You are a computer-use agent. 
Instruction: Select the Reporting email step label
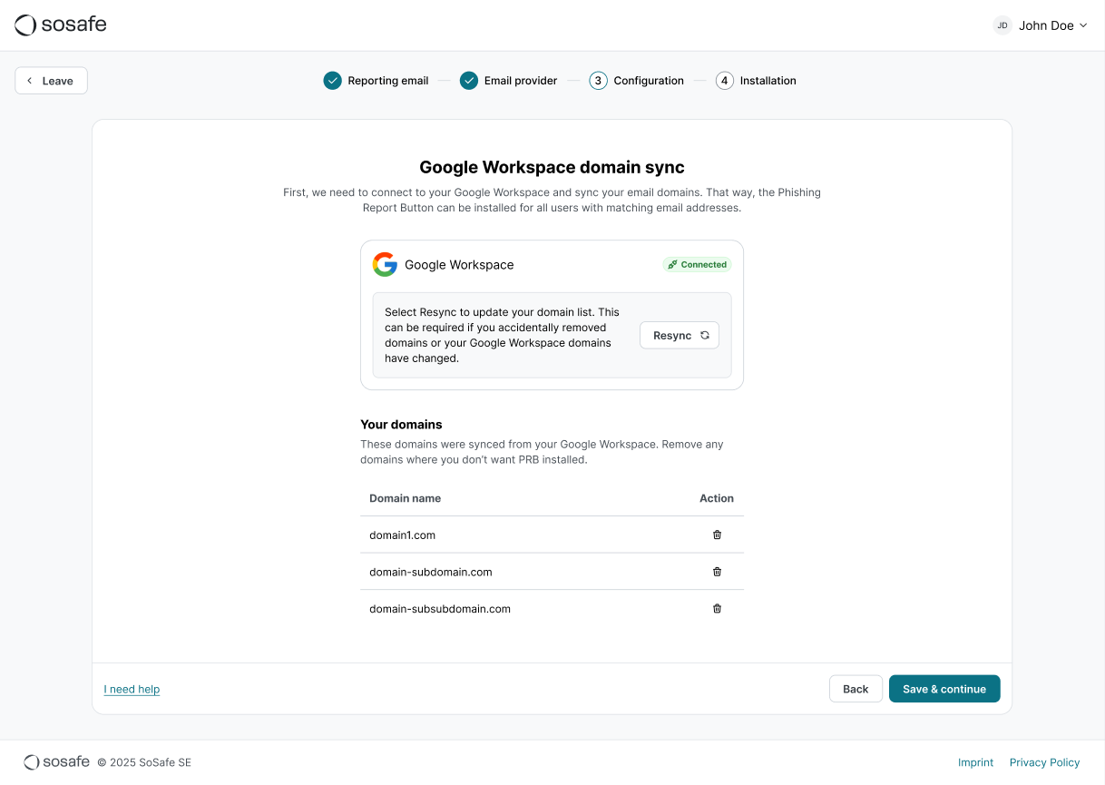[x=387, y=81]
